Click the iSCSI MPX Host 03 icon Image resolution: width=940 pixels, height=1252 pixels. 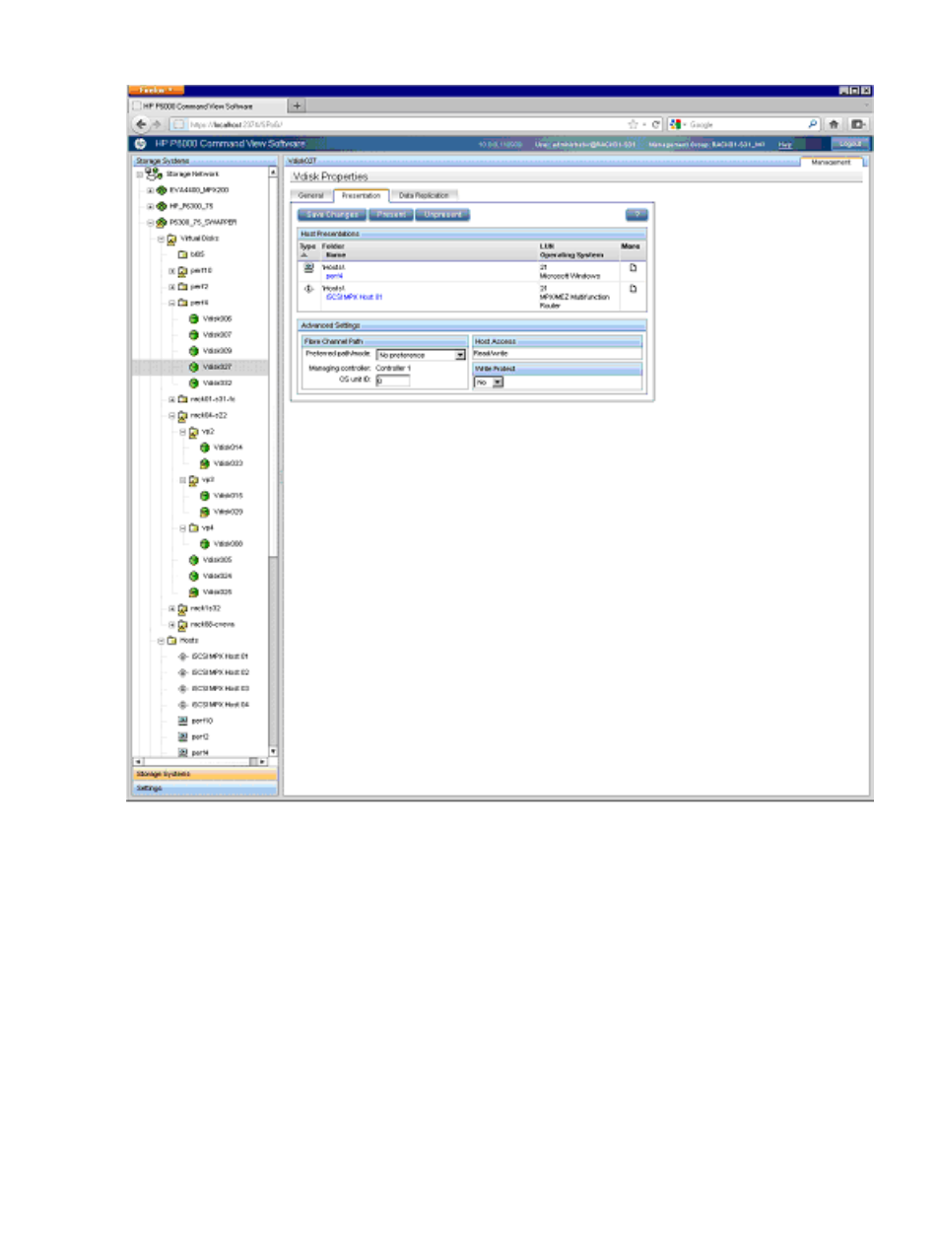pyautogui.click(x=183, y=689)
